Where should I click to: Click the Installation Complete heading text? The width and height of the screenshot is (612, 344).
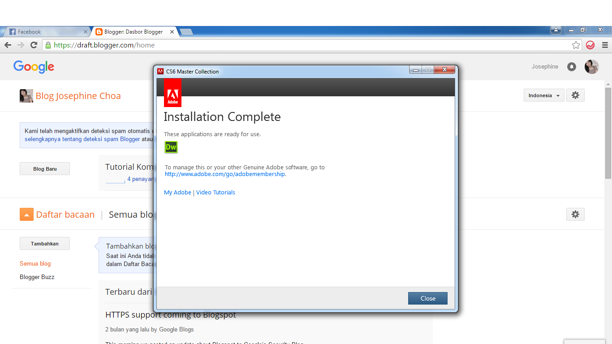(222, 117)
